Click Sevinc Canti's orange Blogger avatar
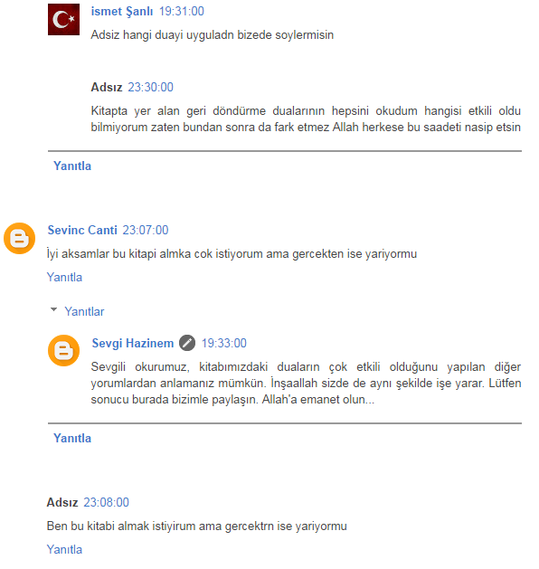Viewport: 539px width, 569px height. pyautogui.click(x=19, y=238)
